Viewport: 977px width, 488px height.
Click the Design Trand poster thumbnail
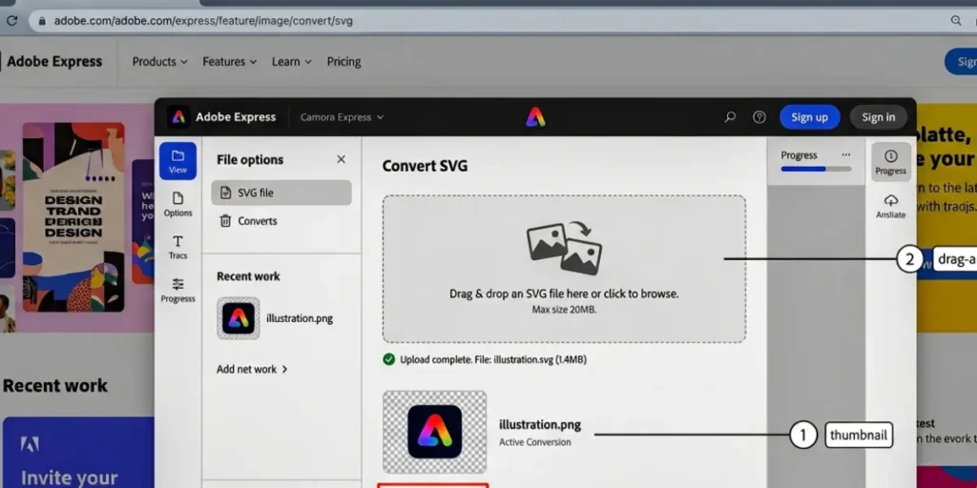click(73, 216)
